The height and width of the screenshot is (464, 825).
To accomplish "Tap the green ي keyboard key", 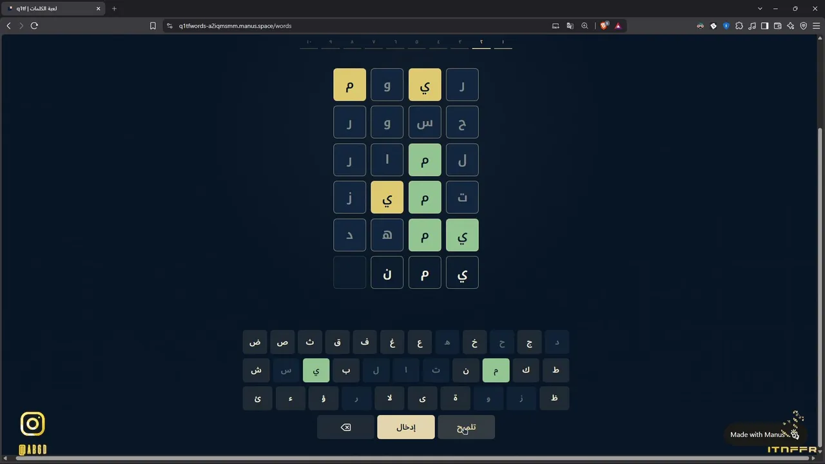I will (x=316, y=371).
